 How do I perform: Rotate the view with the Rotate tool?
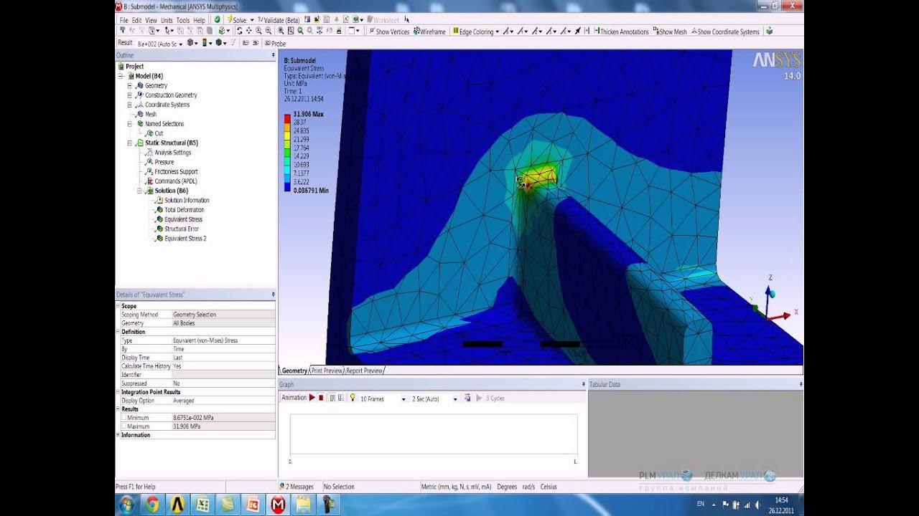point(239,31)
